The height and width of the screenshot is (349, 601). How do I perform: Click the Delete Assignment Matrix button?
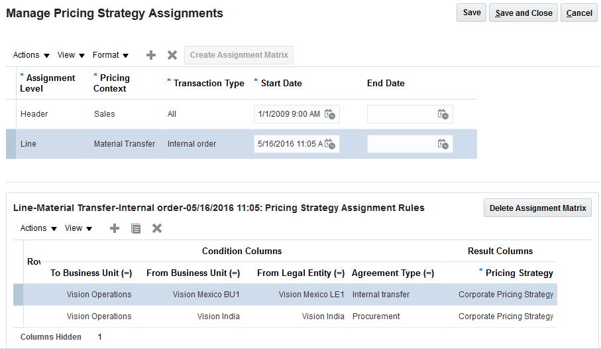(x=537, y=208)
